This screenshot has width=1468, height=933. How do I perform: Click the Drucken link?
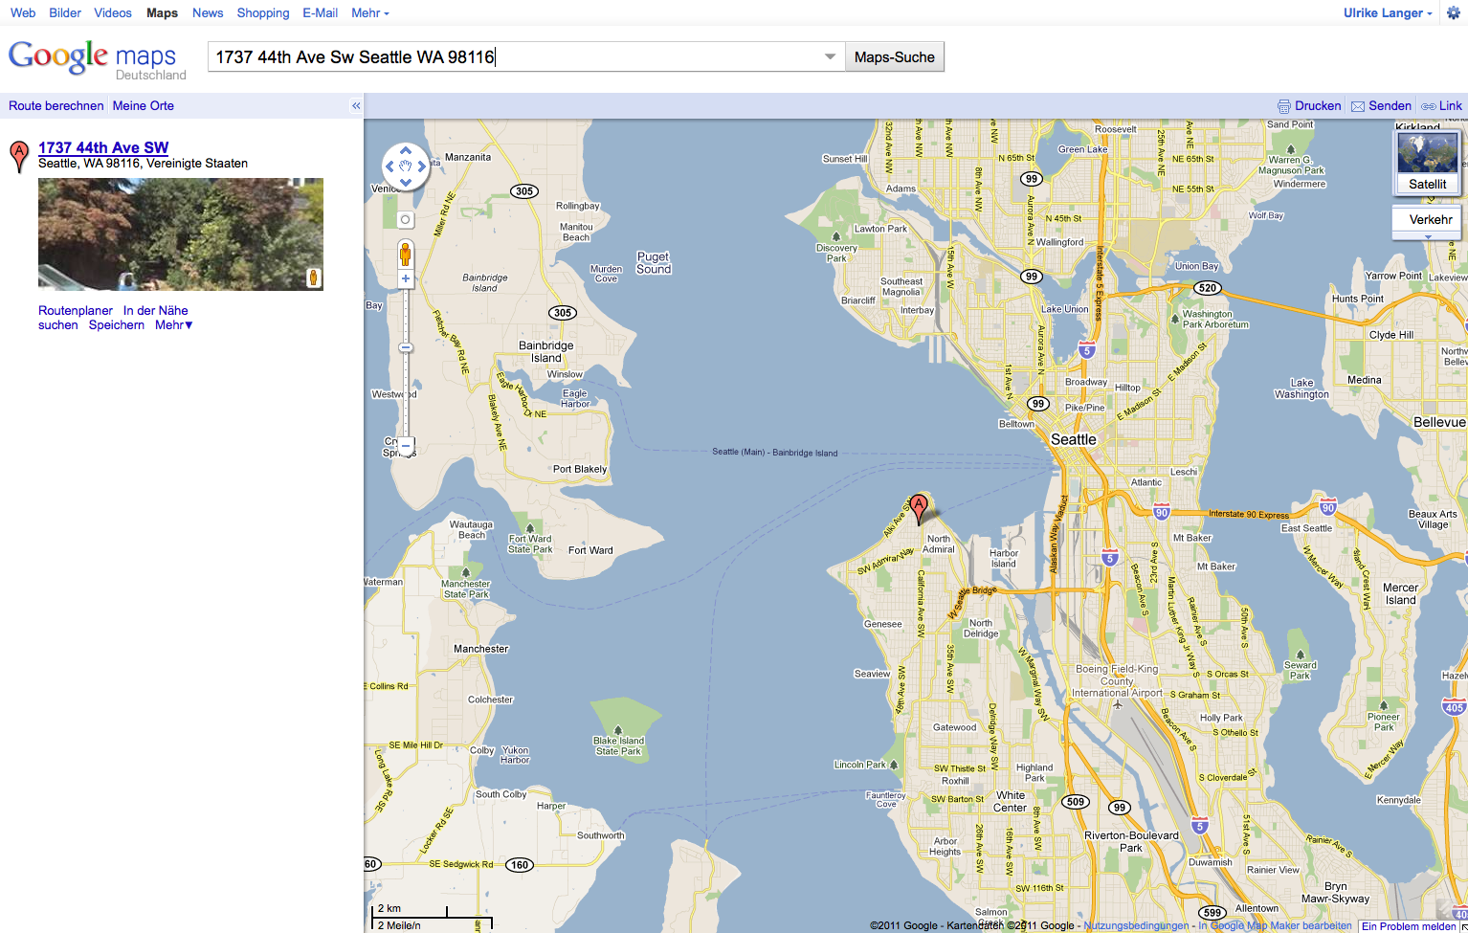pos(1318,106)
